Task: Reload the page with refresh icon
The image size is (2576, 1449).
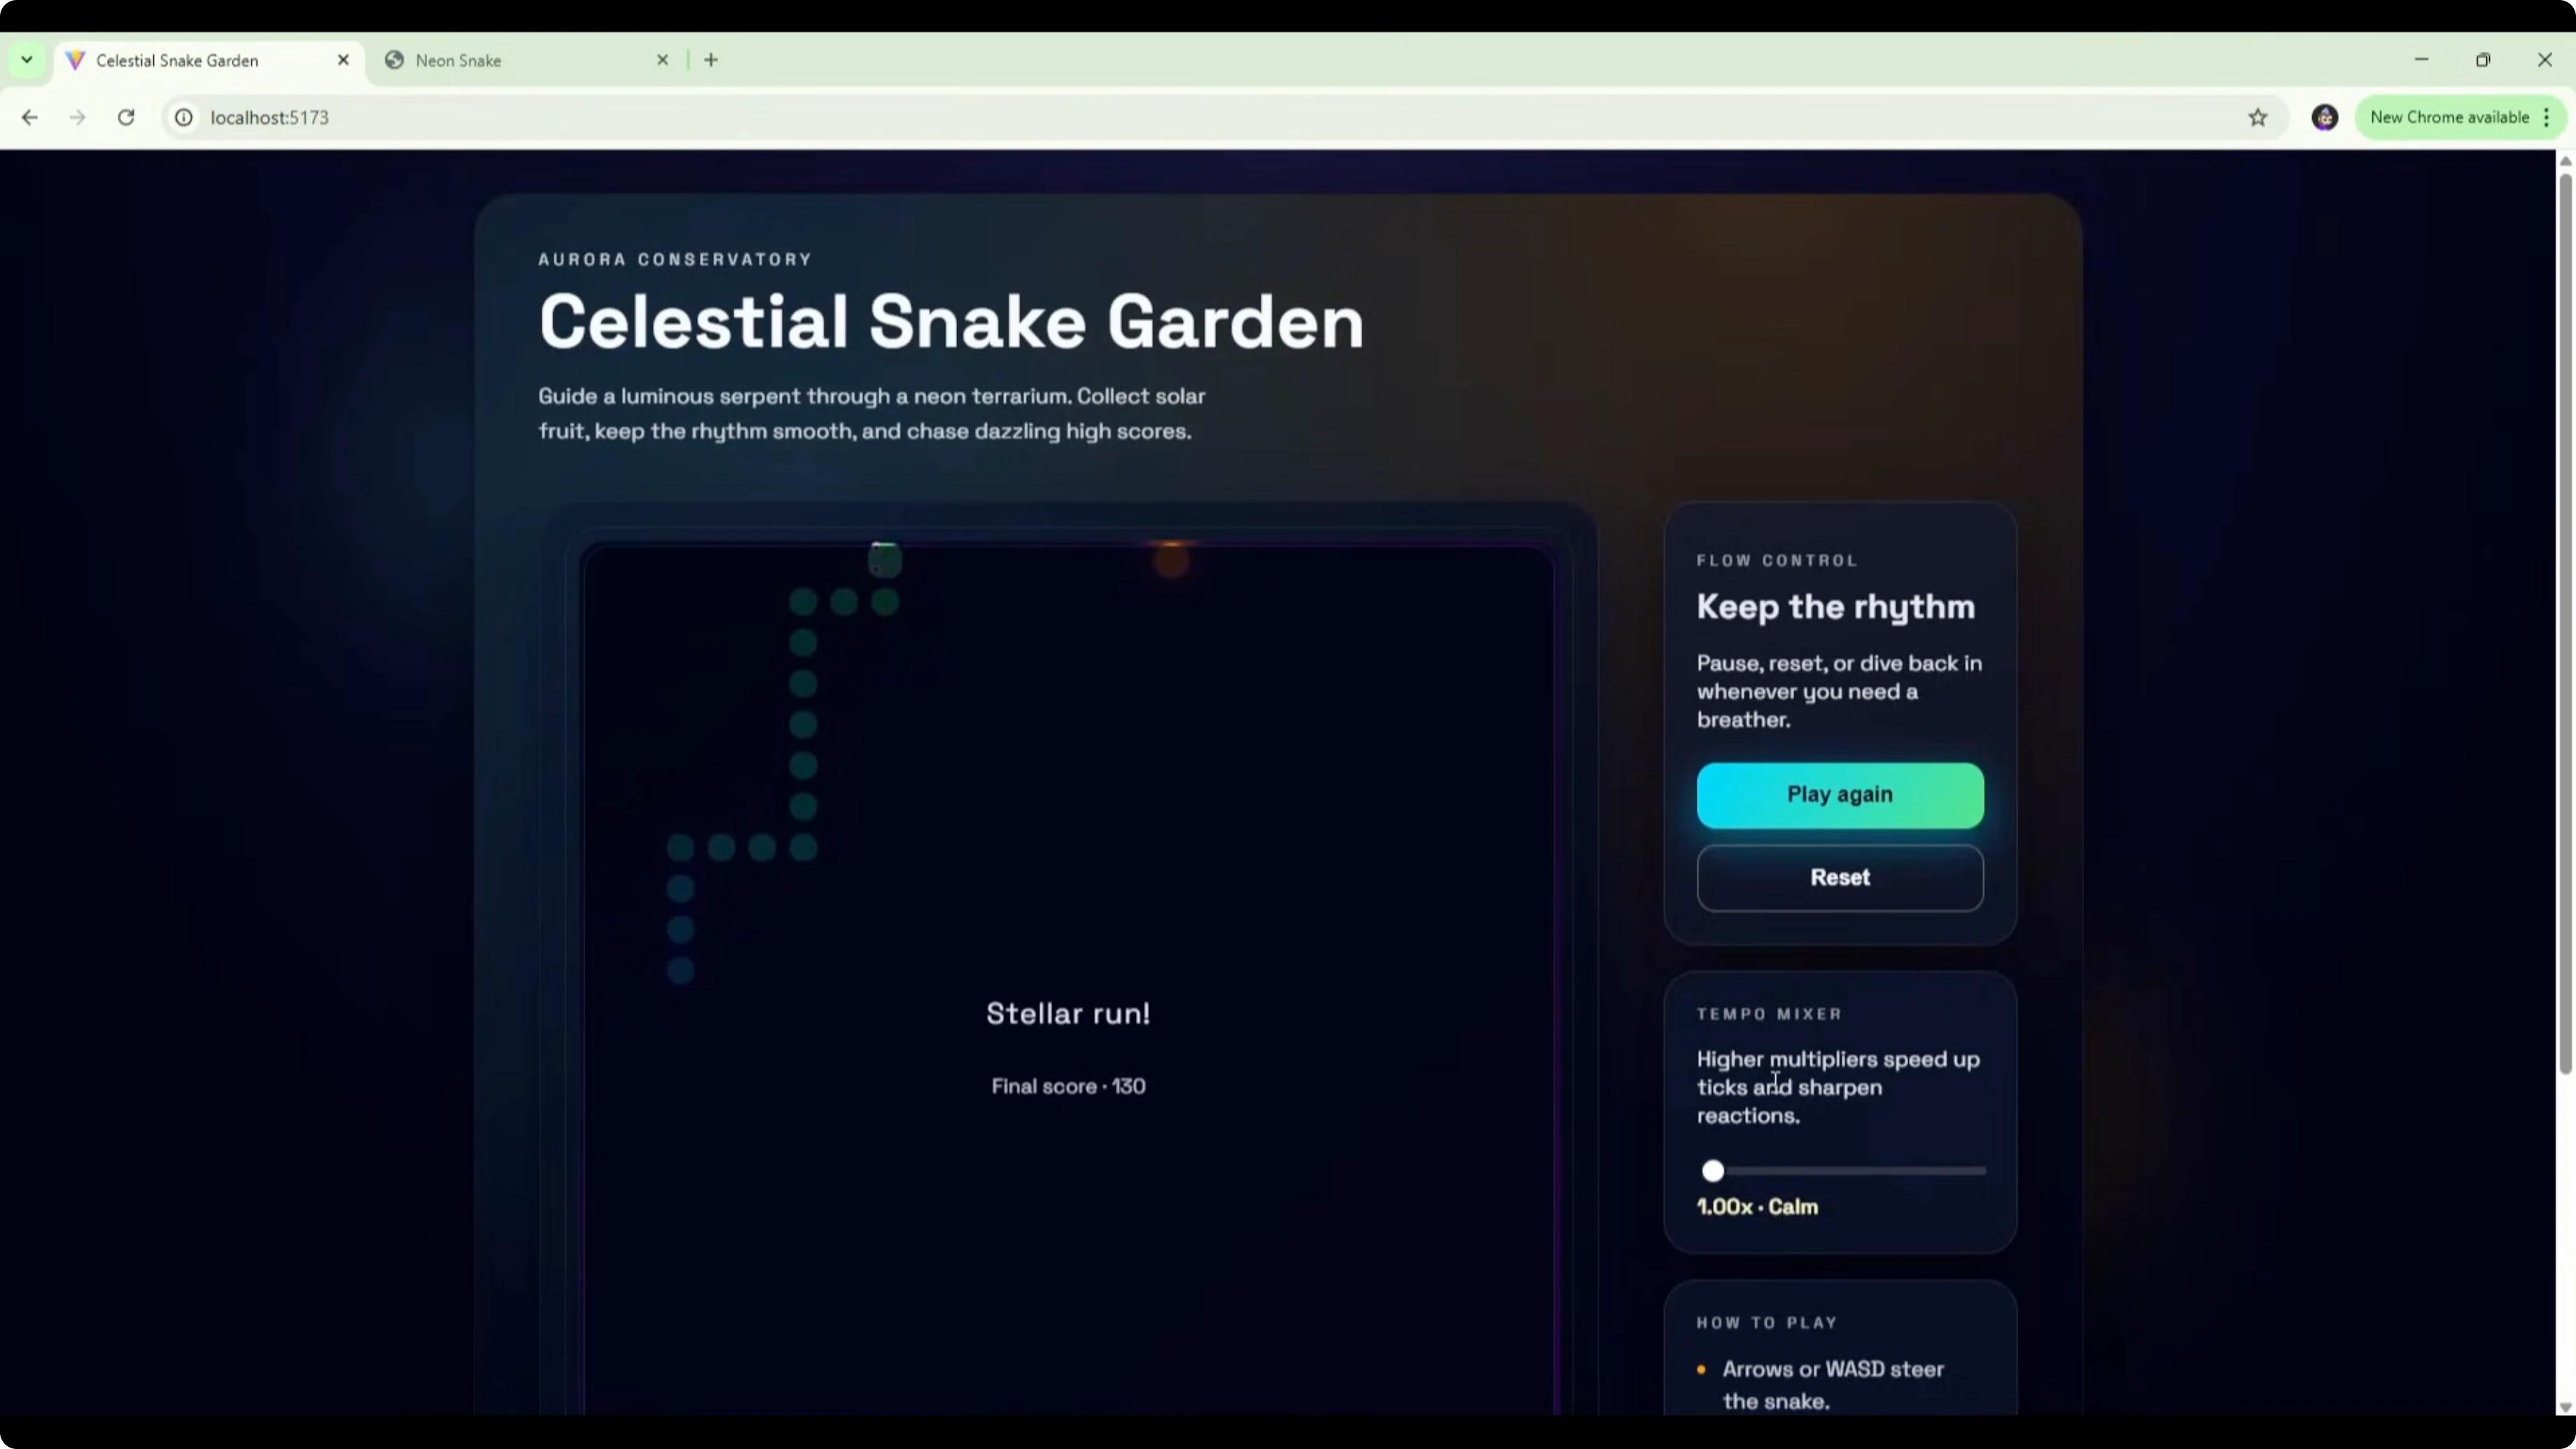Action: click(126, 117)
